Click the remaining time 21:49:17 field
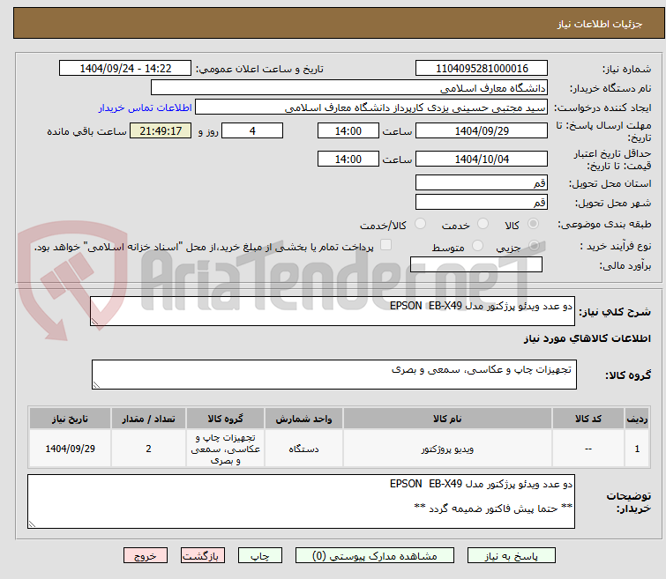The height and width of the screenshot is (579, 666). point(161,130)
